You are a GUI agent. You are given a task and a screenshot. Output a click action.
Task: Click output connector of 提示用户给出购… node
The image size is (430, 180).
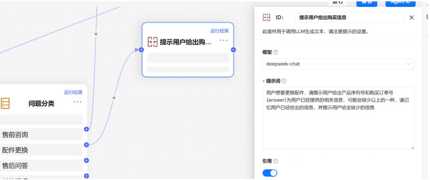[x=233, y=50]
